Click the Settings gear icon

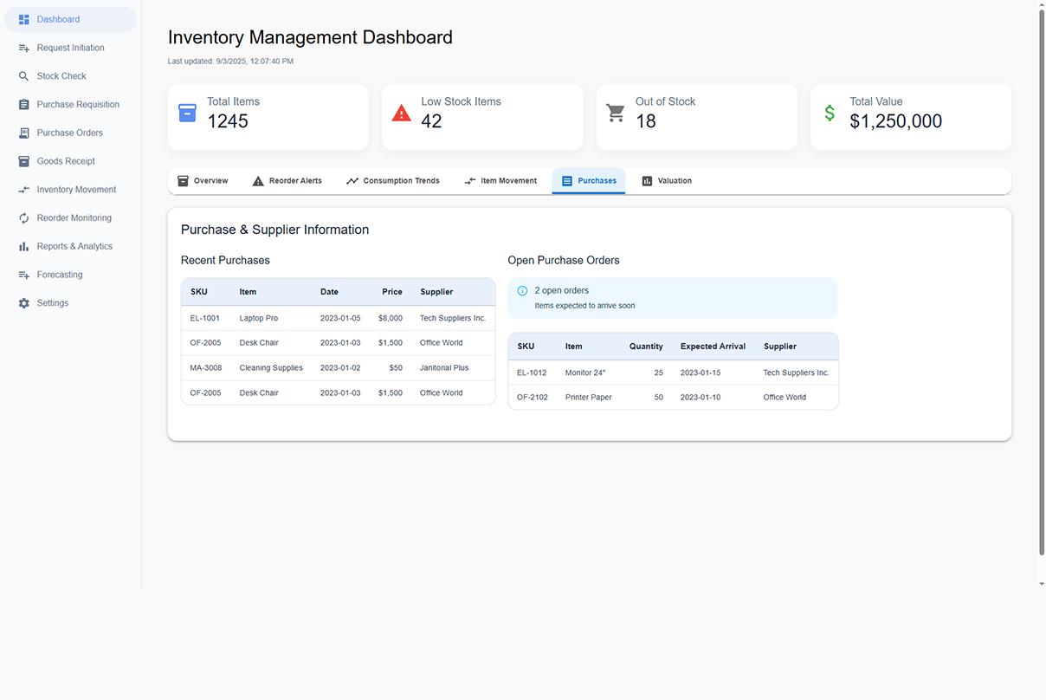coord(23,303)
